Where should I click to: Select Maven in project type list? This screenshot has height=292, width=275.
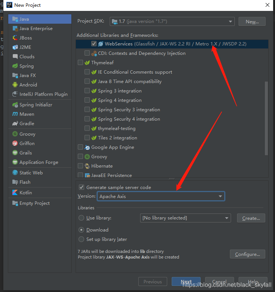pos(27,114)
